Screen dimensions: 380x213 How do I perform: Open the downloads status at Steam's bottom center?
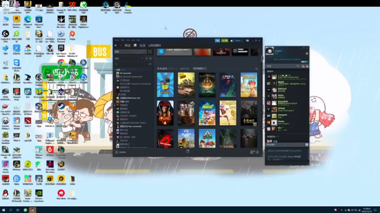[187, 151]
